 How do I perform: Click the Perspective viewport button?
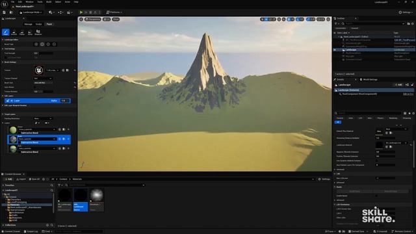click(x=92, y=19)
